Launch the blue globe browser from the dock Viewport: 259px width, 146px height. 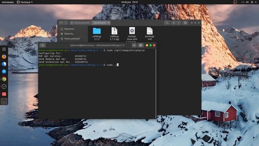click(x=4, y=64)
